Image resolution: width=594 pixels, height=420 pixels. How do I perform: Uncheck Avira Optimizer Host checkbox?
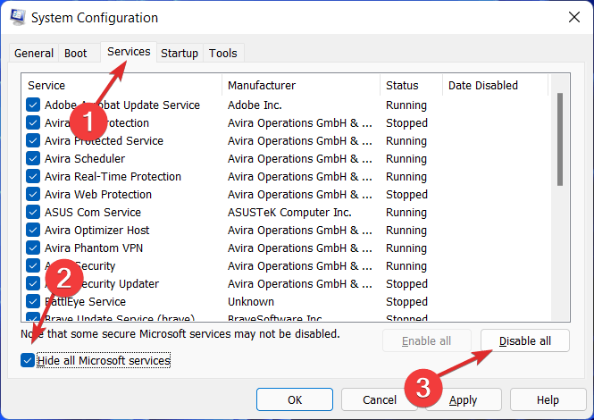(x=33, y=230)
